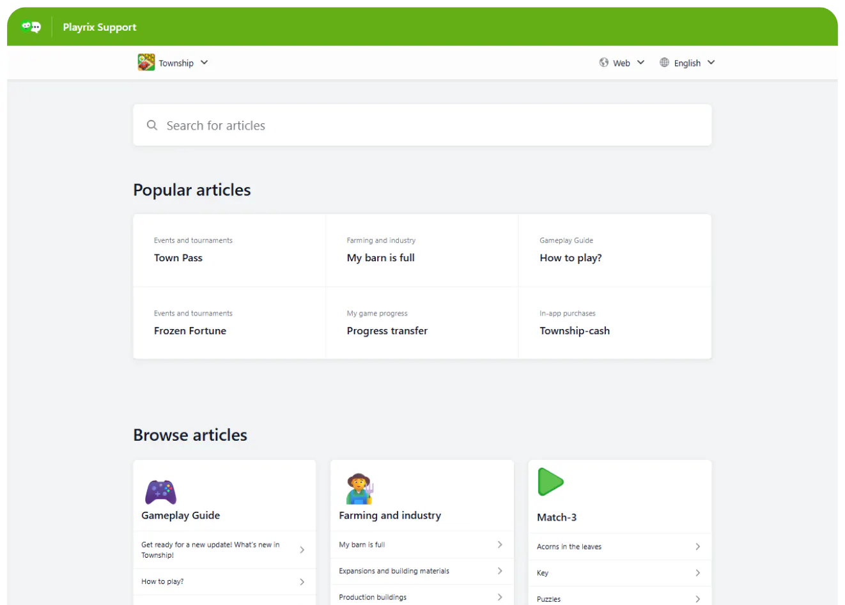
Task: Open the popular article card 'How to play?'
Action: tap(615, 250)
